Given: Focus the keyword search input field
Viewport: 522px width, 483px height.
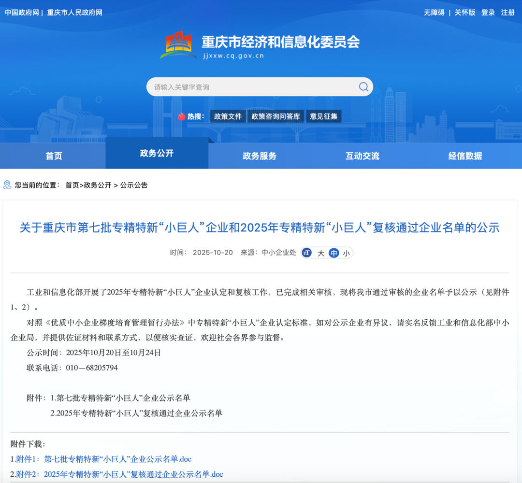Looking at the screenshot, I should tap(251, 87).
